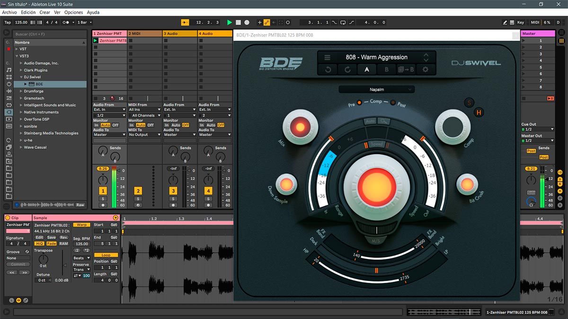Start playback with the green Play button
The height and width of the screenshot is (319, 568).
tap(230, 22)
